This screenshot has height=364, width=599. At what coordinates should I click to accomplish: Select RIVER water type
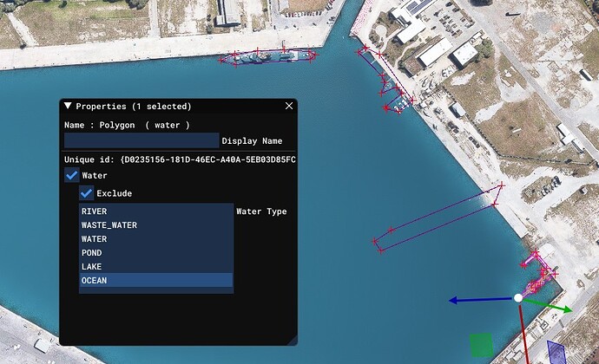[x=156, y=211]
